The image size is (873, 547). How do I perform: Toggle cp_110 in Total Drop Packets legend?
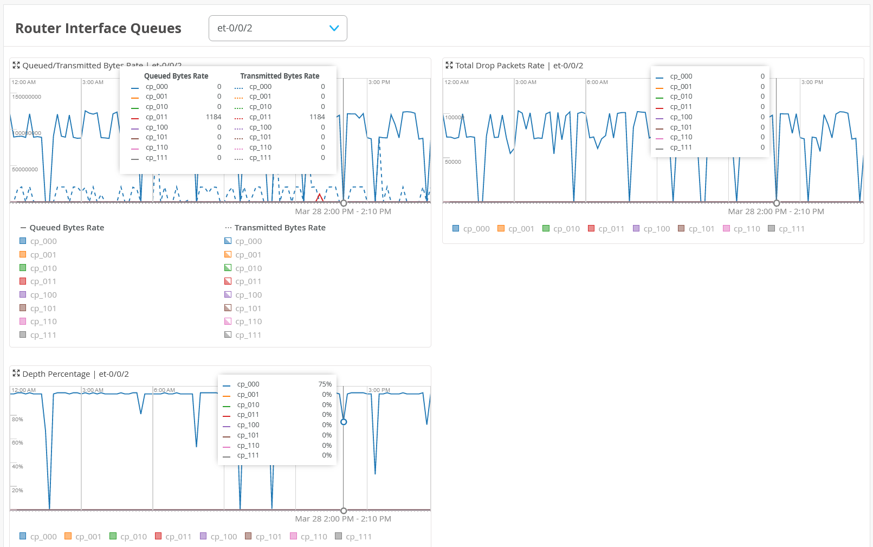(x=742, y=229)
